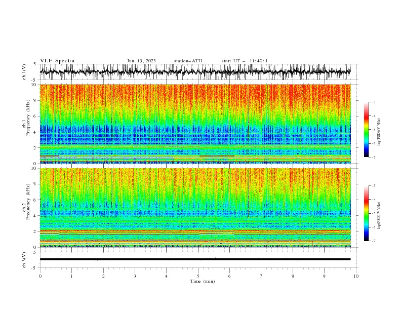Click the "10" label on the time axis

click(x=356, y=276)
